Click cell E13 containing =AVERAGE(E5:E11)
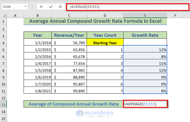Viewport: 190px width, 122px height. pos(145,104)
